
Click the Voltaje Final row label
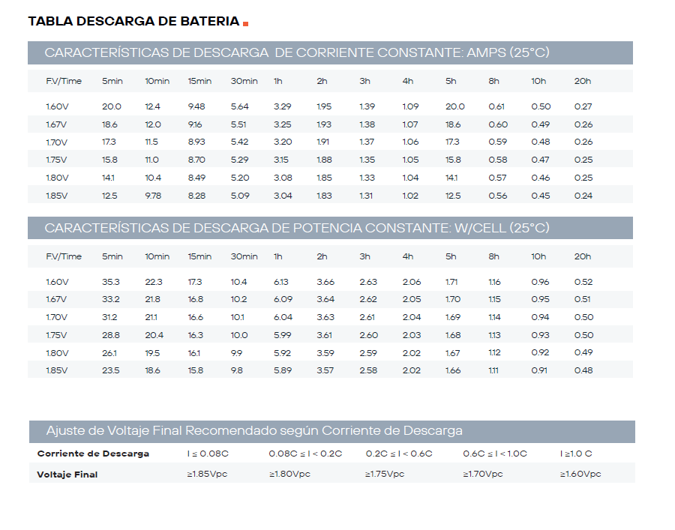pyautogui.click(x=67, y=474)
